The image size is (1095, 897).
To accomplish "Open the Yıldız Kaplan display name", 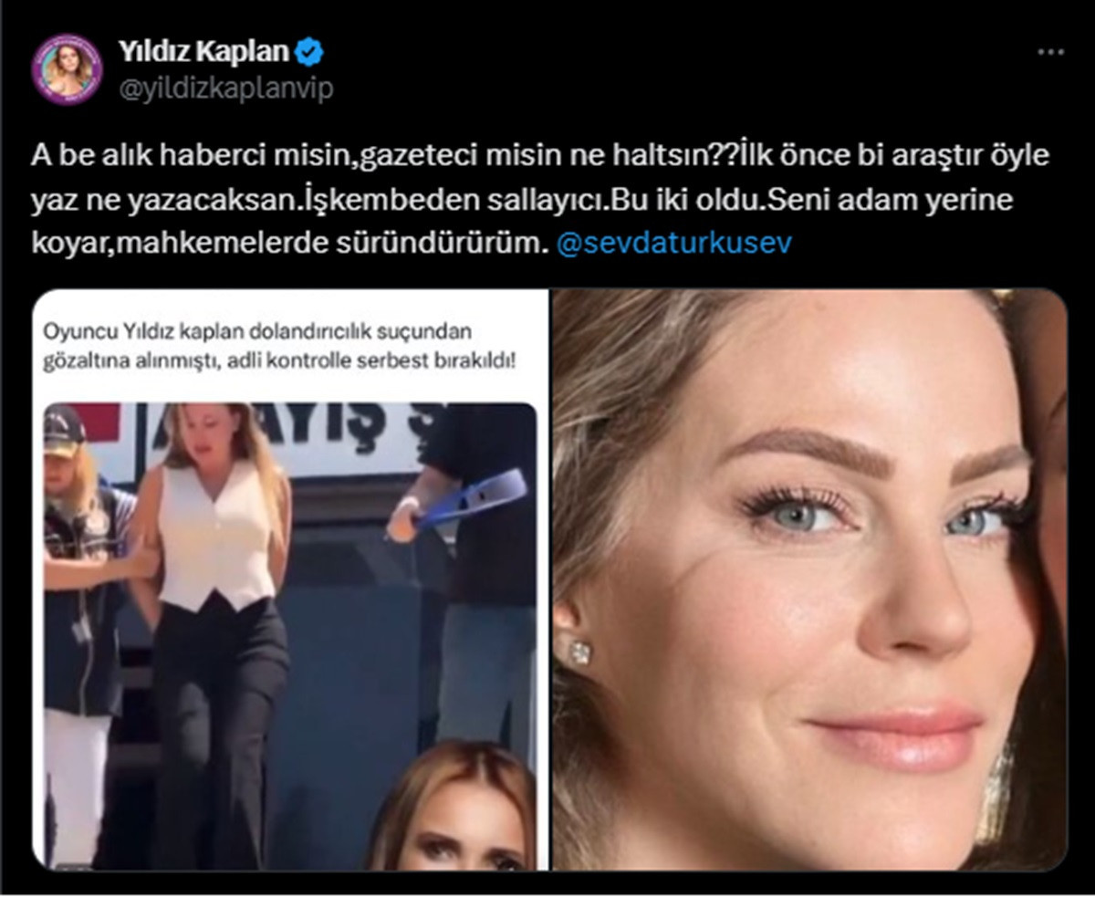I will point(204,53).
